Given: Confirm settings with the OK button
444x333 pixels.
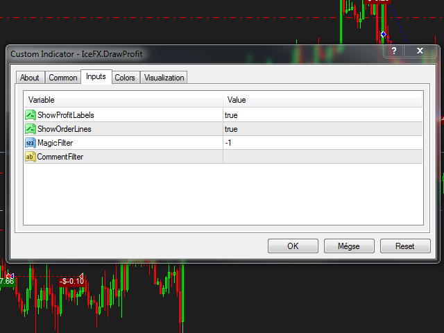Looking at the screenshot, I should (x=293, y=246).
